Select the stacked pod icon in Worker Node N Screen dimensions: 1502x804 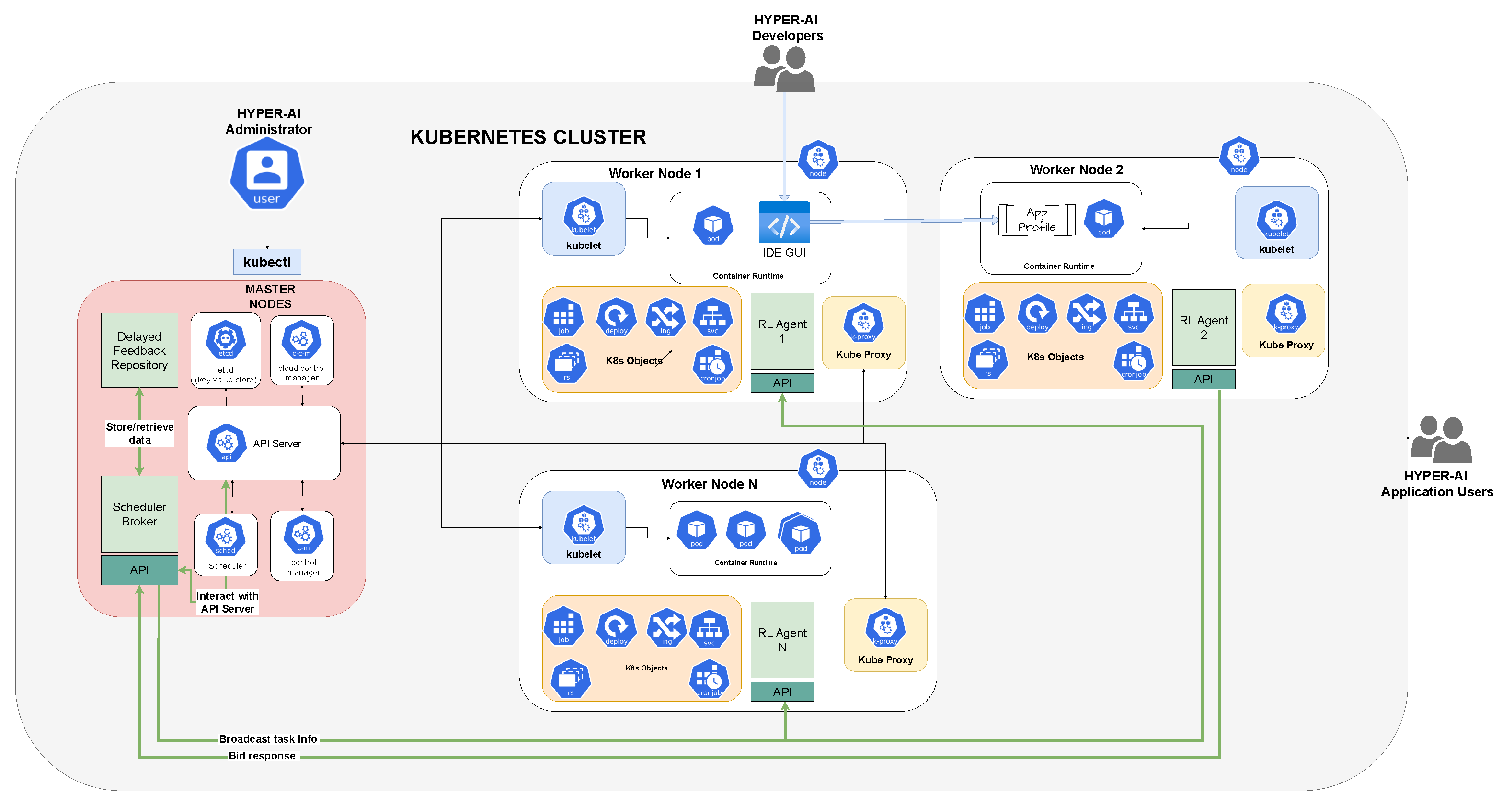[x=799, y=533]
